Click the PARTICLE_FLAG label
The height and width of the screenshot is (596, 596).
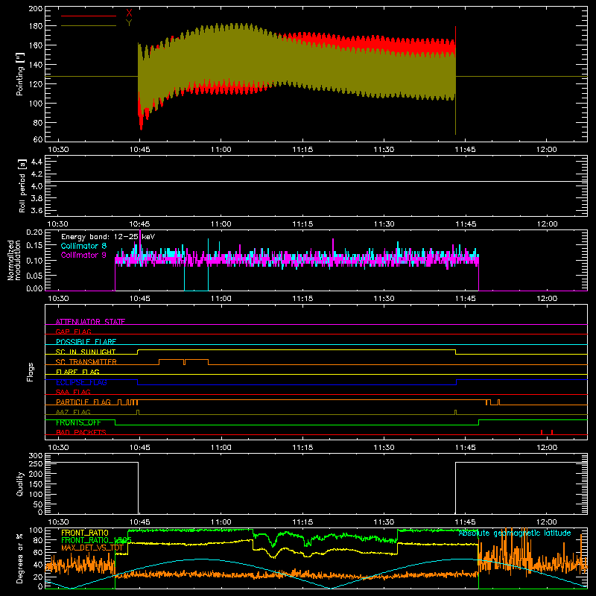pos(83,402)
